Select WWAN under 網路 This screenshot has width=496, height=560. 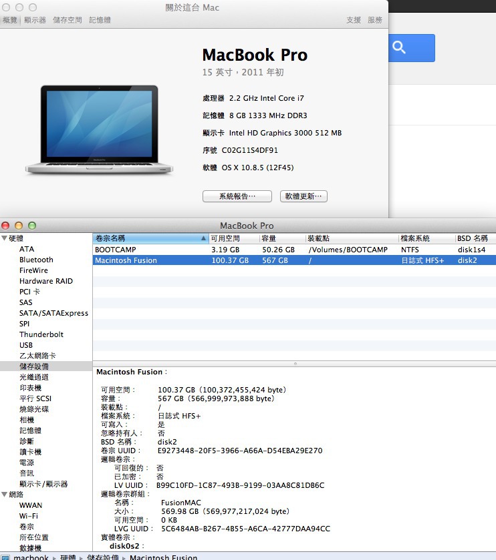31,505
